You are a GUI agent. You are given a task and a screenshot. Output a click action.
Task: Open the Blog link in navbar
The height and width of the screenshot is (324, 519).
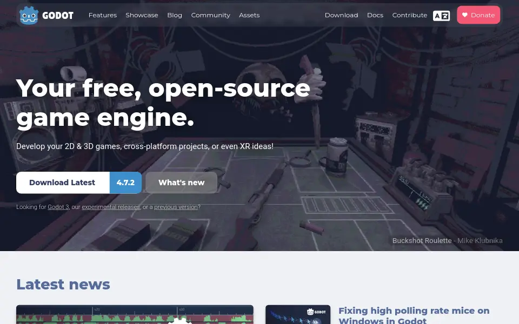pos(175,15)
